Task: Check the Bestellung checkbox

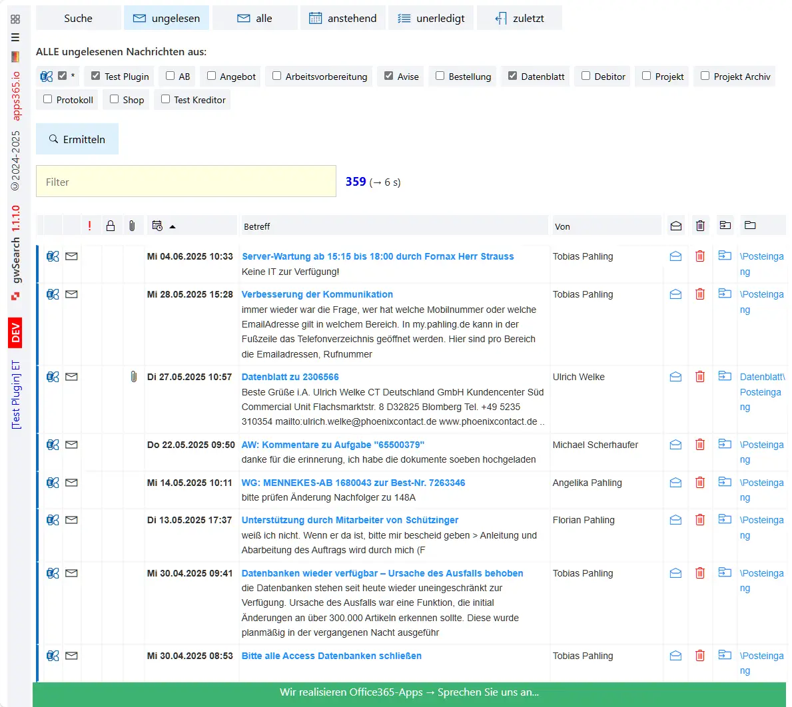Action: coord(440,76)
